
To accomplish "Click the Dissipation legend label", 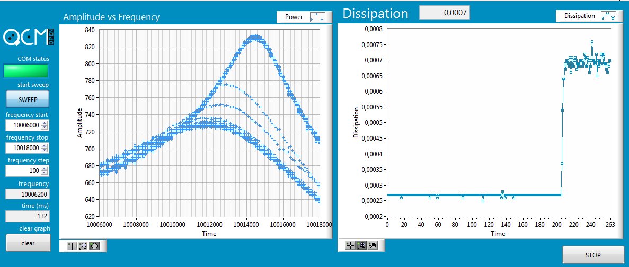I will click(580, 16).
